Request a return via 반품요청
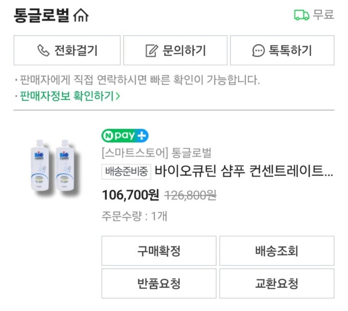Image resolution: width=348 pixels, height=311 pixels. click(159, 283)
